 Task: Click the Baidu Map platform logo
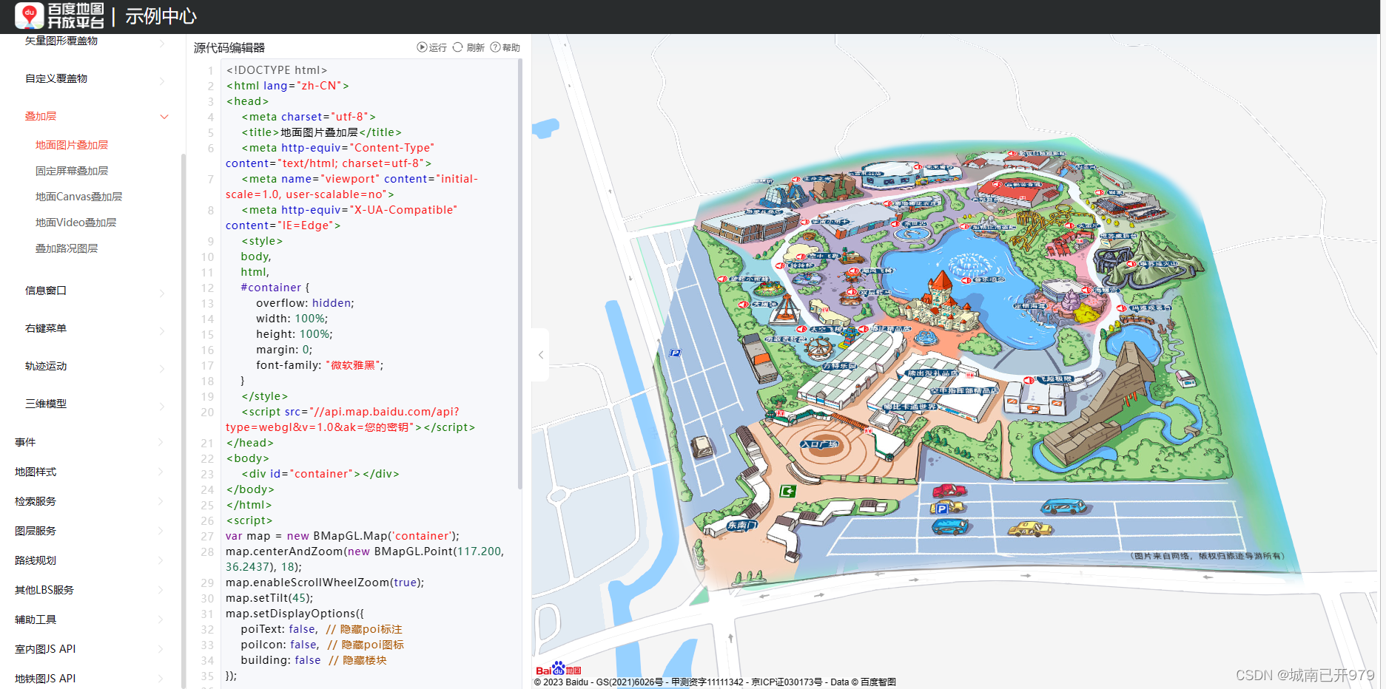pyautogui.click(x=59, y=16)
